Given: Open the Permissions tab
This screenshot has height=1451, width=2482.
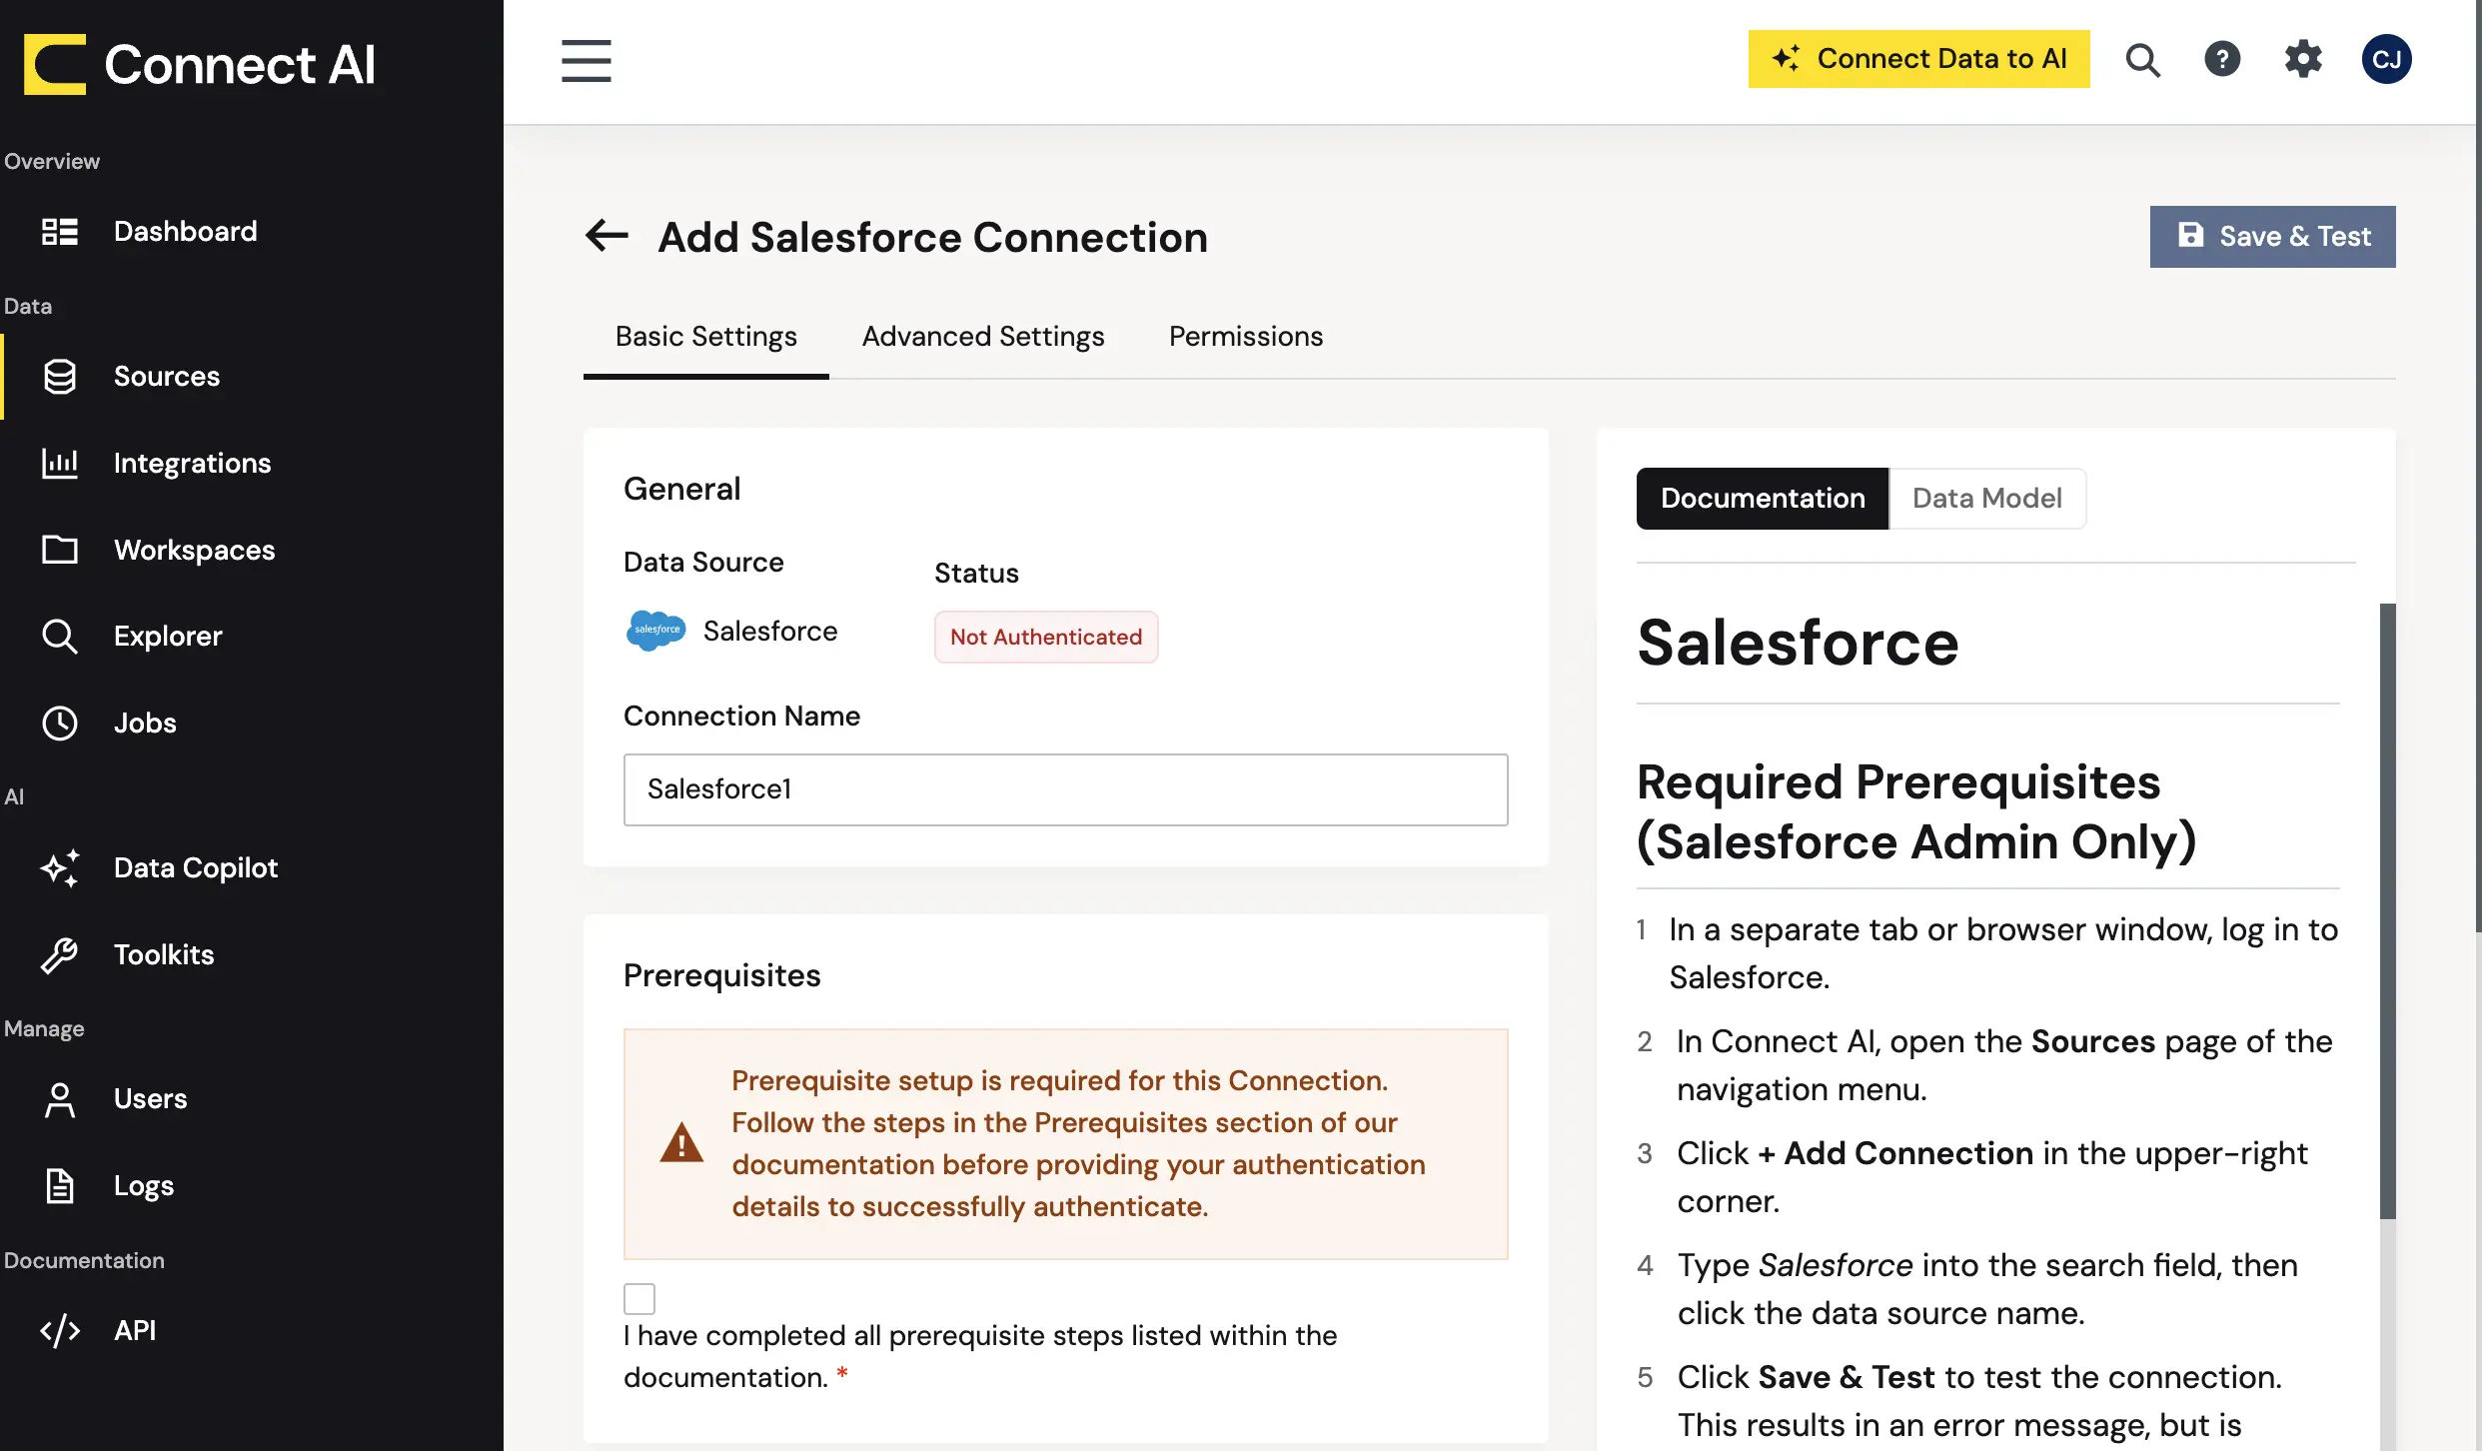Looking at the screenshot, I should click(x=1246, y=337).
